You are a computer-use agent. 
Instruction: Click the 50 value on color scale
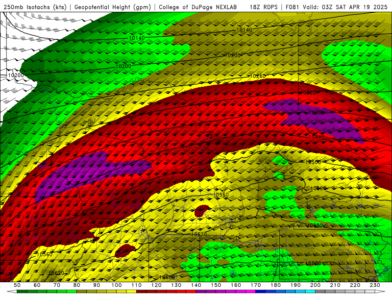pos(17,285)
